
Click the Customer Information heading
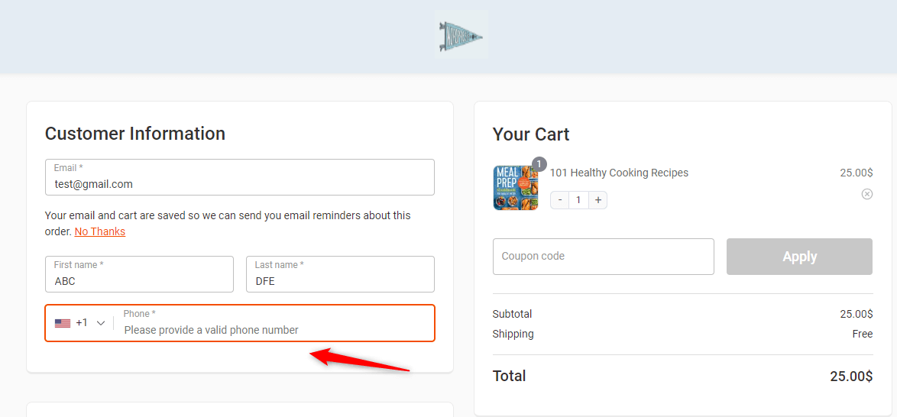pos(135,134)
